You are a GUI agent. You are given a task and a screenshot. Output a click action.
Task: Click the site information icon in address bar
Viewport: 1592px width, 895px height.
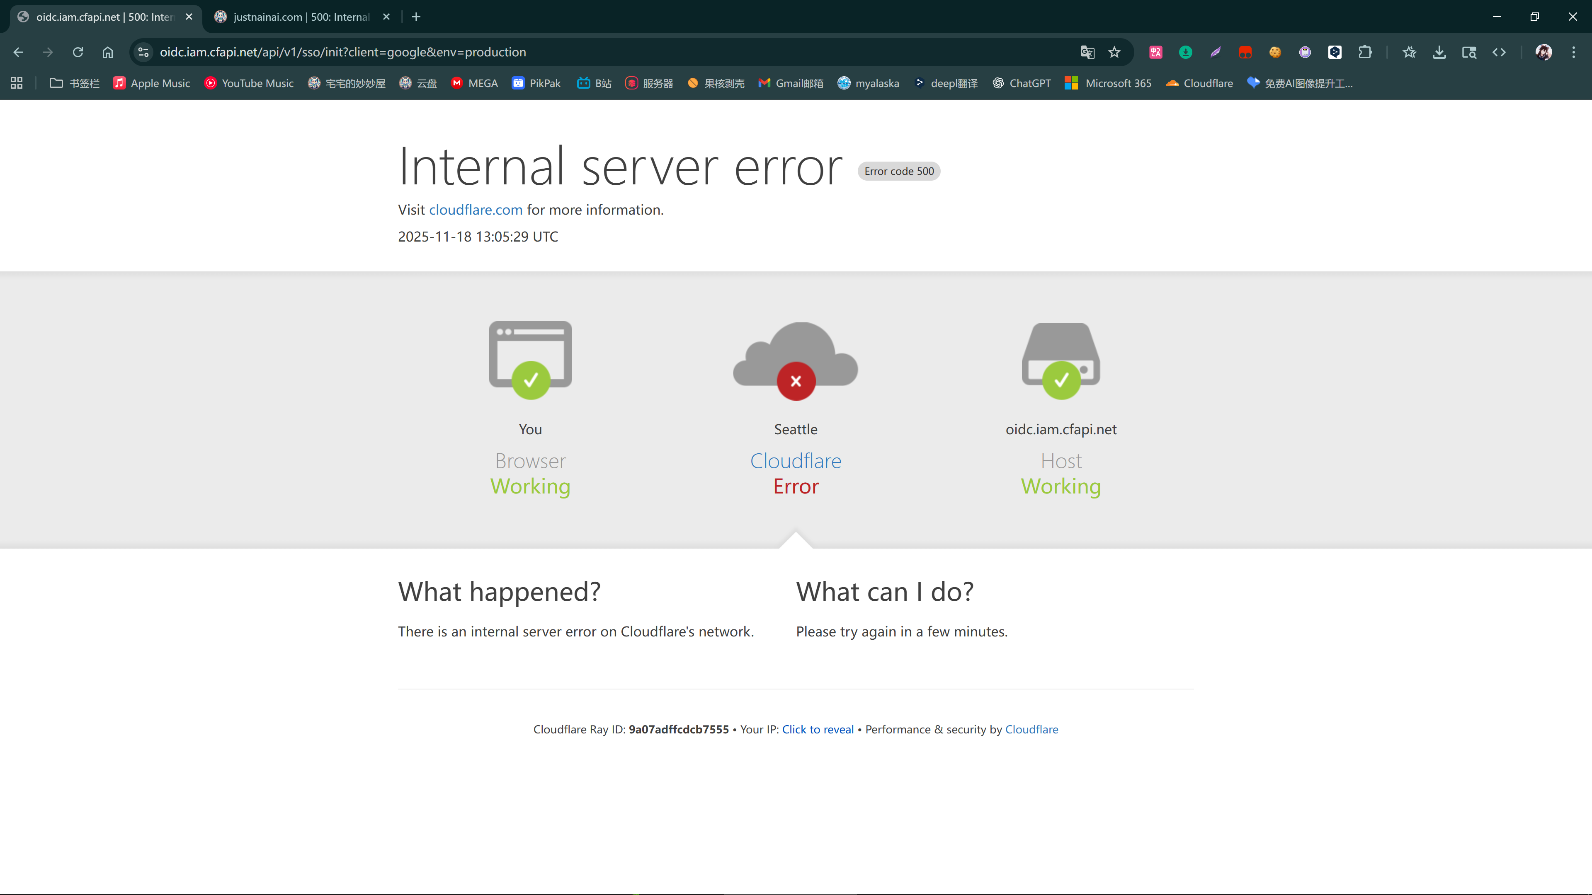coord(144,53)
